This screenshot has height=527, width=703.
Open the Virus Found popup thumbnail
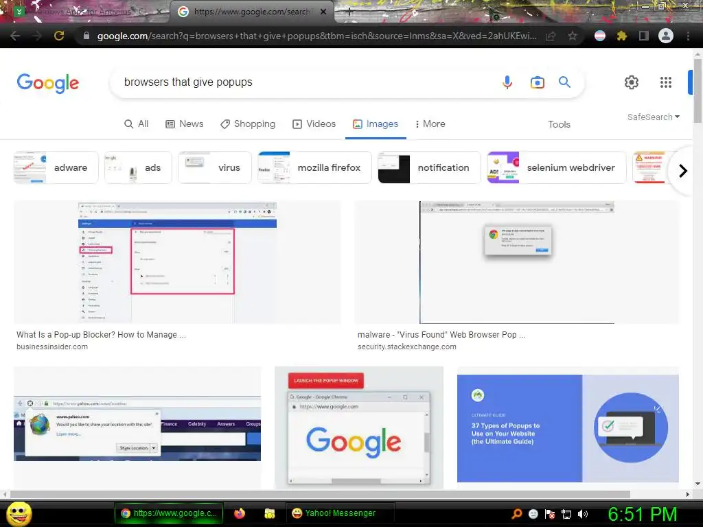[517, 262]
